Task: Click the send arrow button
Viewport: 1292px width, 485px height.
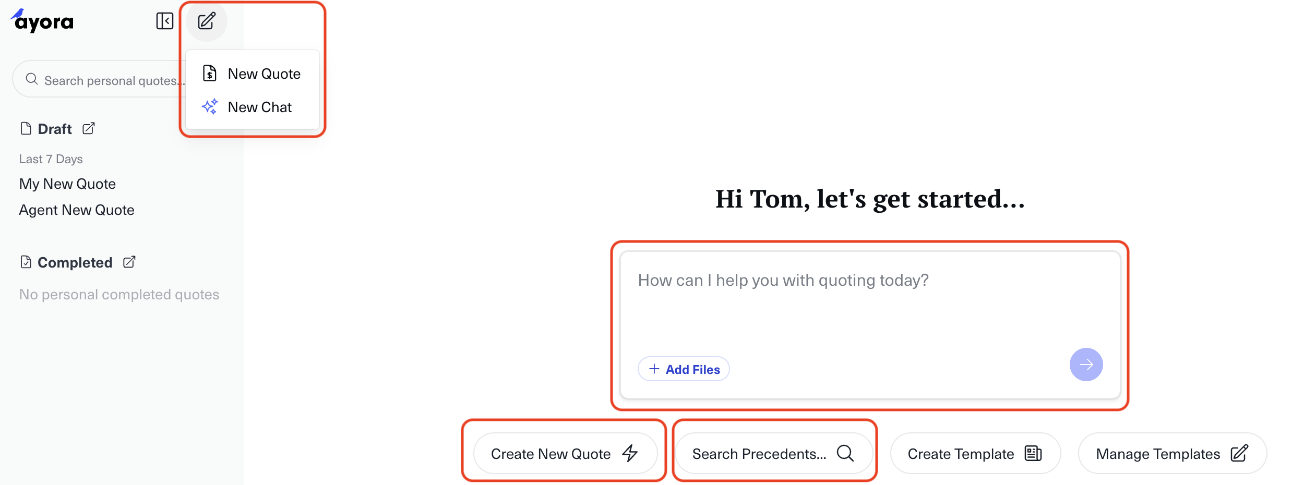Action: pyautogui.click(x=1086, y=365)
